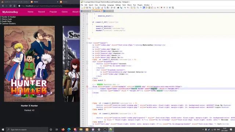Open the File menu in Notepad++

82,5
